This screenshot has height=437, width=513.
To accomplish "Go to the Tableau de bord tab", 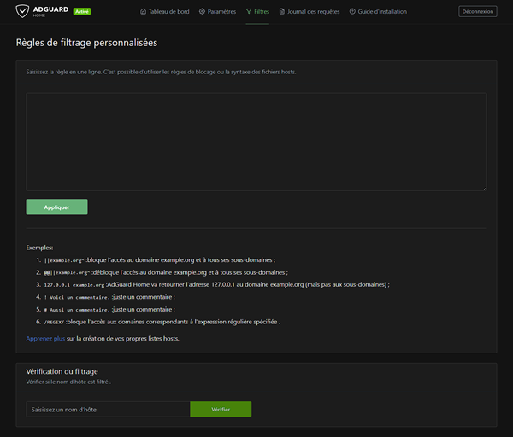I will (171, 12).
